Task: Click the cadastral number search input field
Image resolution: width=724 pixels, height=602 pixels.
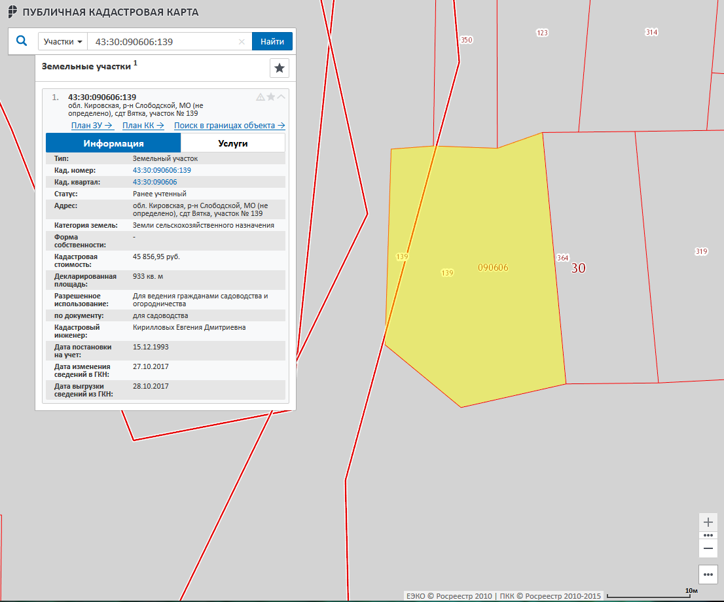Action: pyautogui.click(x=164, y=42)
